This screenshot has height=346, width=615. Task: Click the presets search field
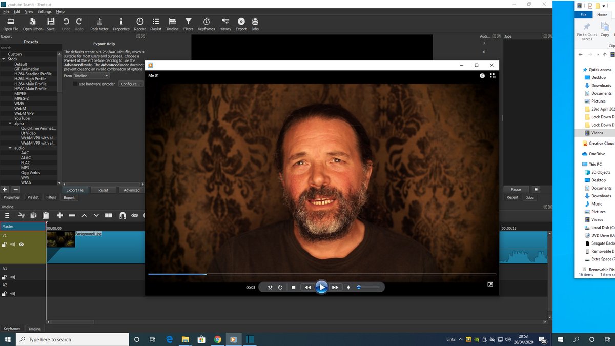point(31,48)
